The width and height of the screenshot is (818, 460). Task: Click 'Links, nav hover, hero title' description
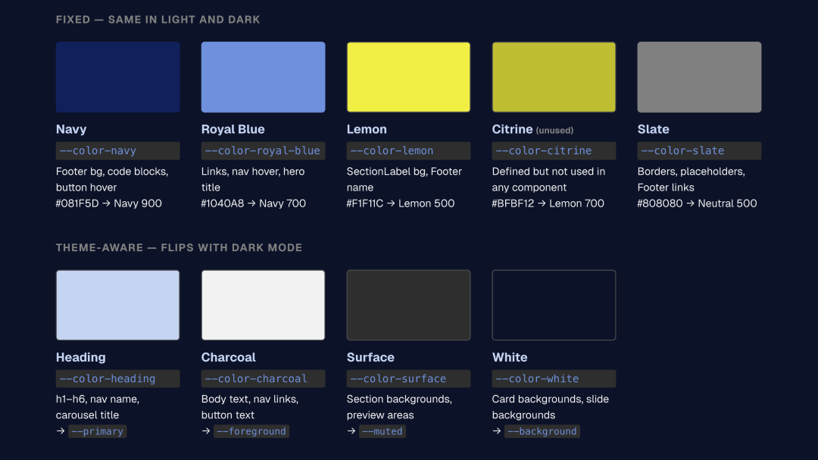coord(253,179)
